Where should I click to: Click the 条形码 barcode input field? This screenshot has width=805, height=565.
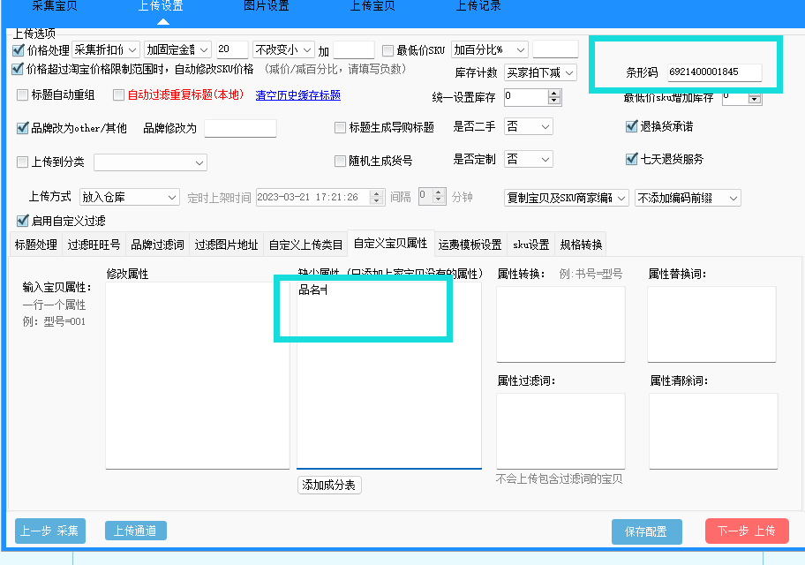point(715,72)
